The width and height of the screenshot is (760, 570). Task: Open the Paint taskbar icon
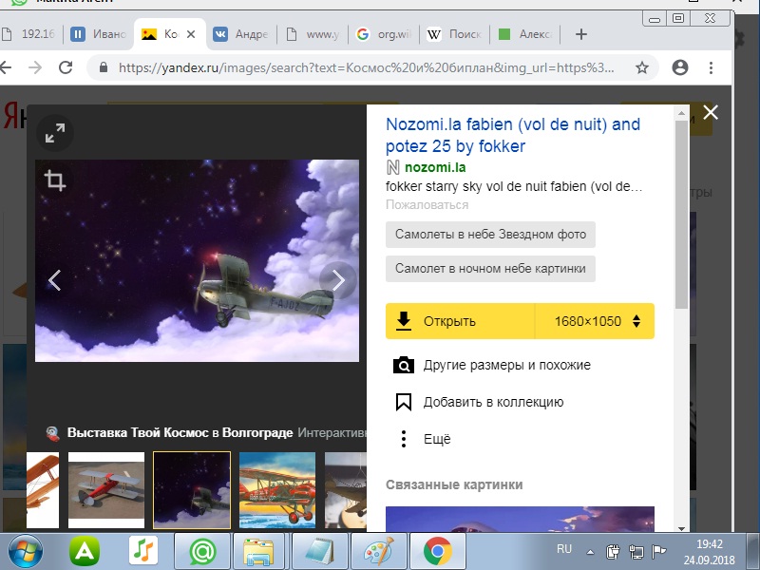379,552
